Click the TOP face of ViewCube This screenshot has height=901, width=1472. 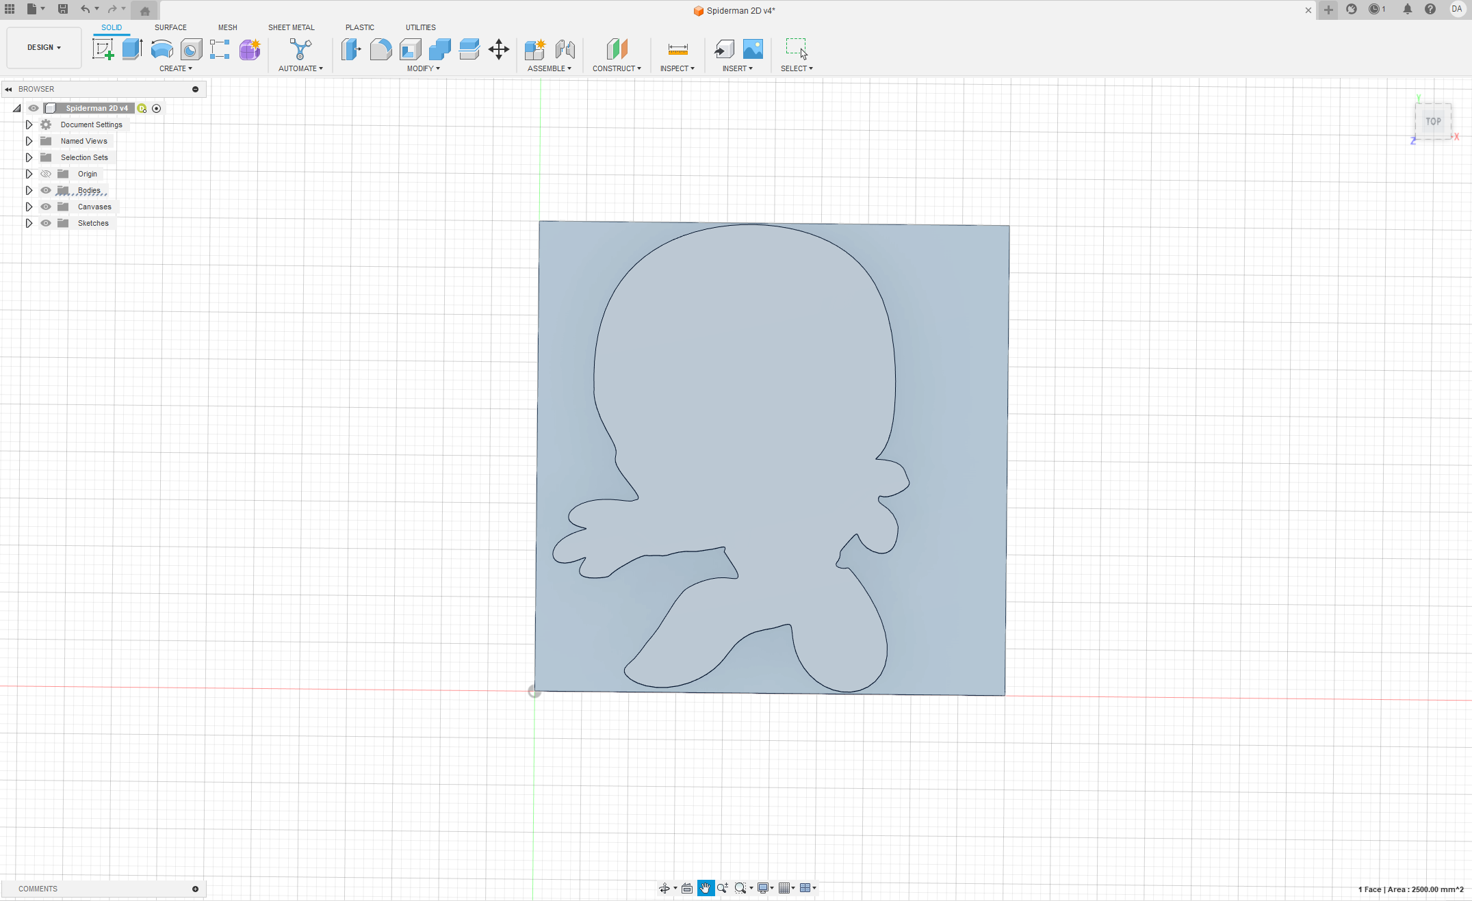[1433, 121]
